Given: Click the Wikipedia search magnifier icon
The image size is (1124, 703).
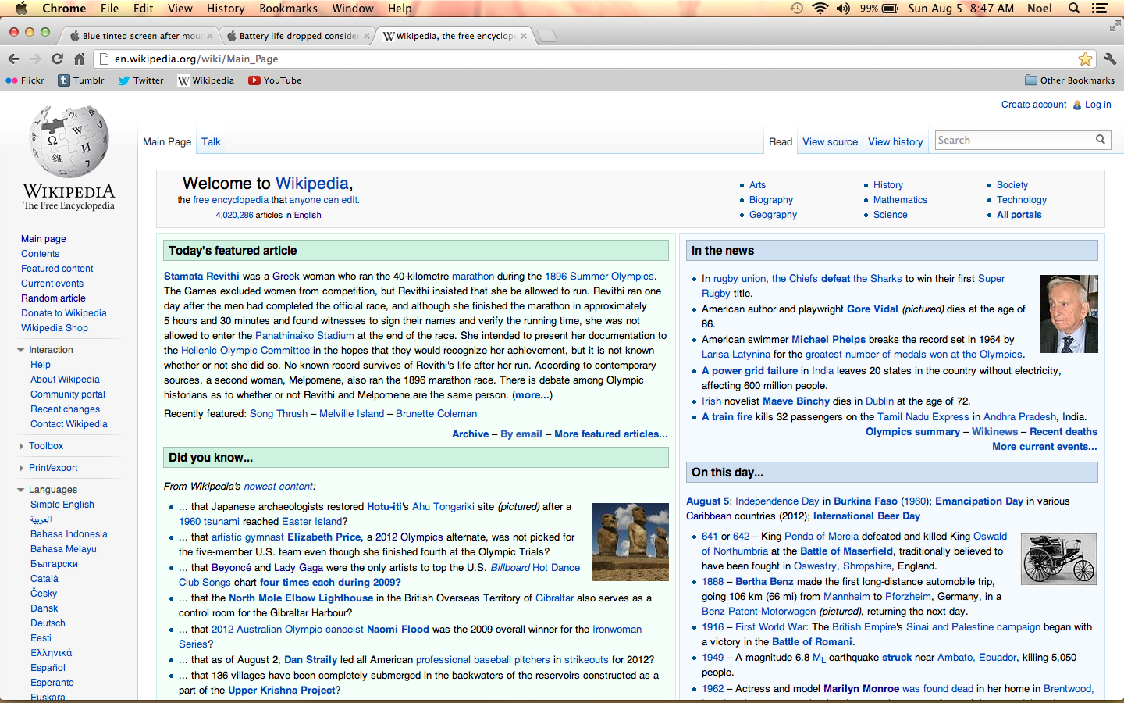Looking at the screenshot, I should 1100,140.
